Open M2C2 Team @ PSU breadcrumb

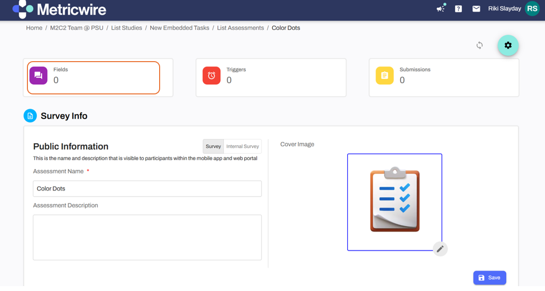click(77, 28)
